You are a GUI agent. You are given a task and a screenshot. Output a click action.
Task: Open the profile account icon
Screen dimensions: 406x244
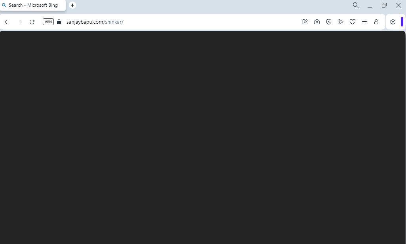(x=376, y=22)
